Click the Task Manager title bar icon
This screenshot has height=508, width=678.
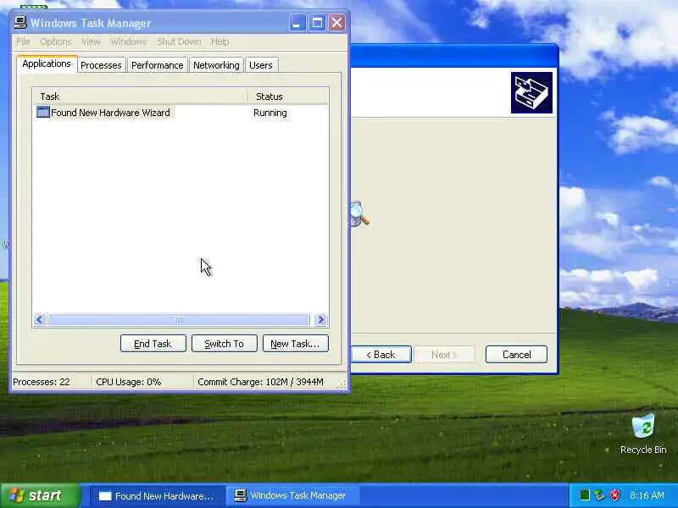click(x=19, y=23)
